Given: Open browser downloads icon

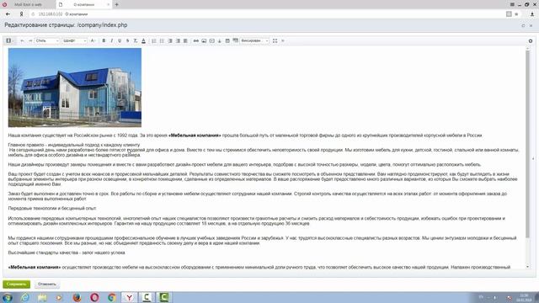Looking at the screenshot, I should click(532, 14).
